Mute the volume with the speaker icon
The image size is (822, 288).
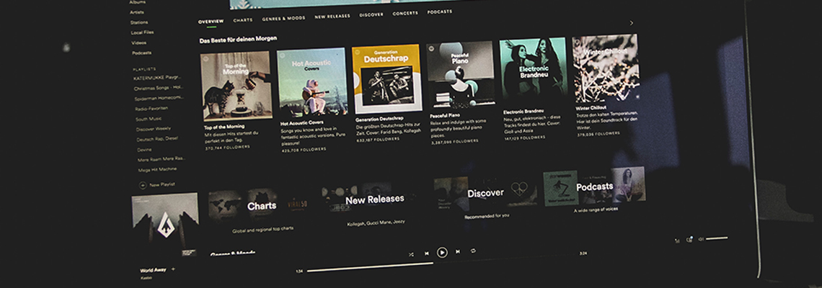click(701, 238)
